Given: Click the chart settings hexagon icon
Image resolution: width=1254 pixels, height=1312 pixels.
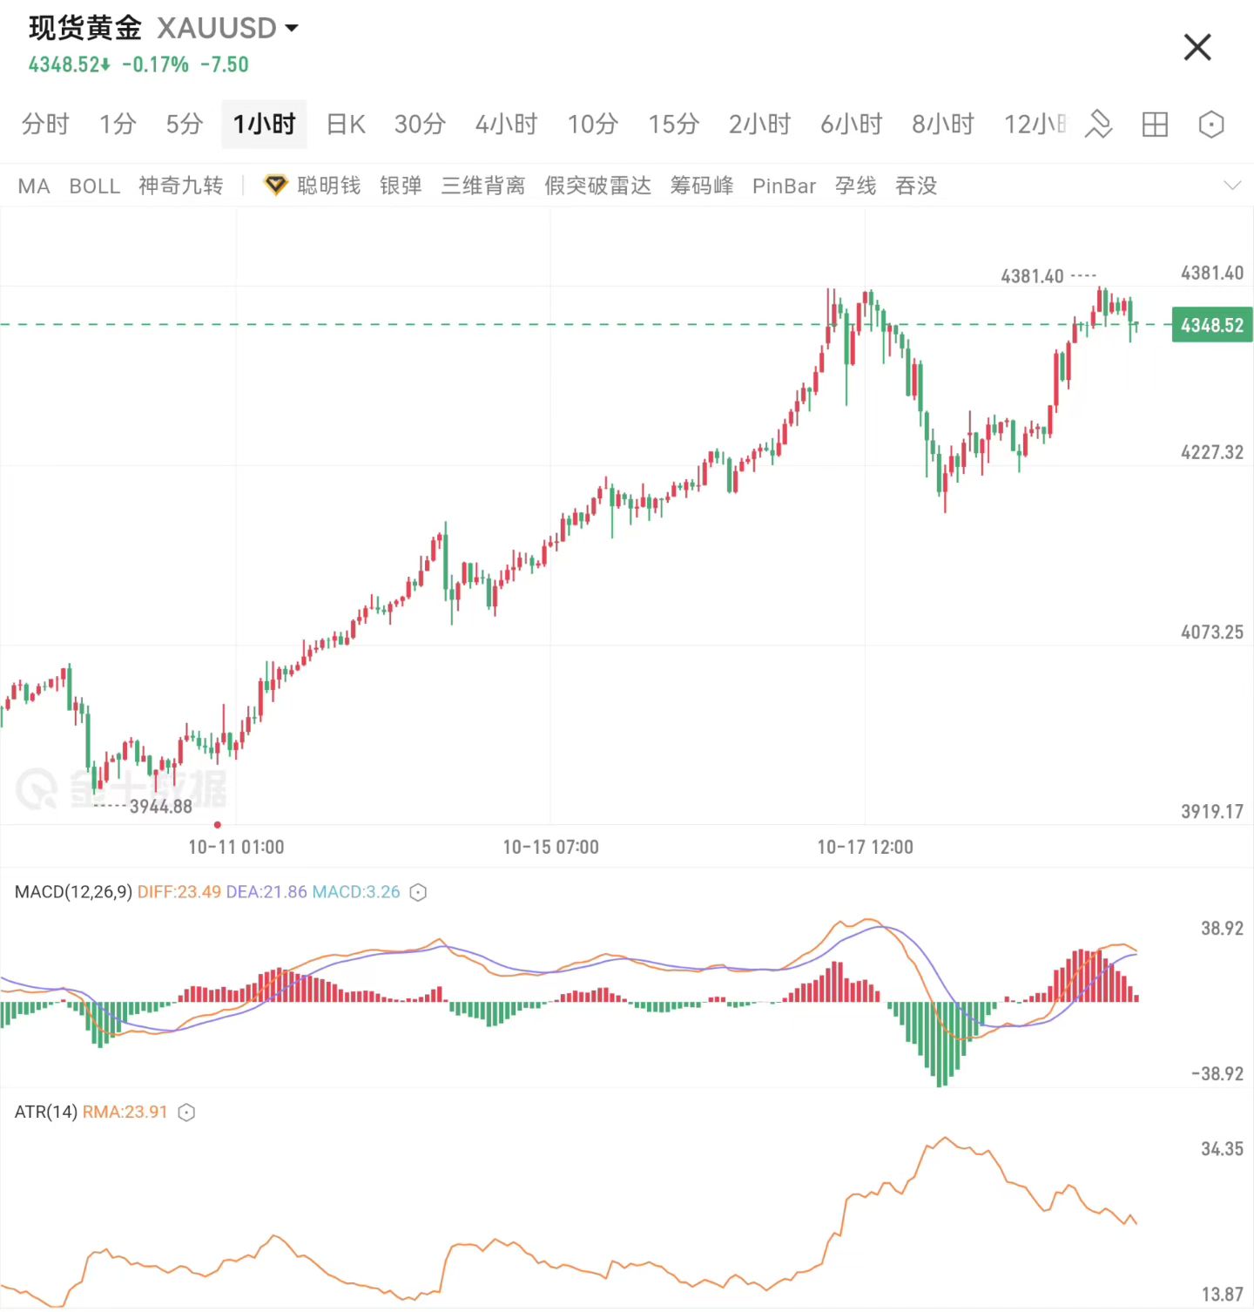Looking at the screenshot, I should click(1211, 125).
